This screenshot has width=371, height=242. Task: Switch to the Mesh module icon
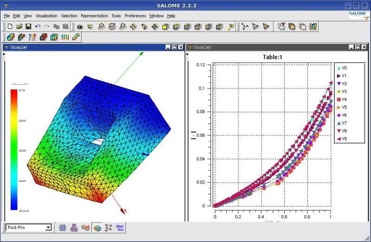click(x=74, y=228)
